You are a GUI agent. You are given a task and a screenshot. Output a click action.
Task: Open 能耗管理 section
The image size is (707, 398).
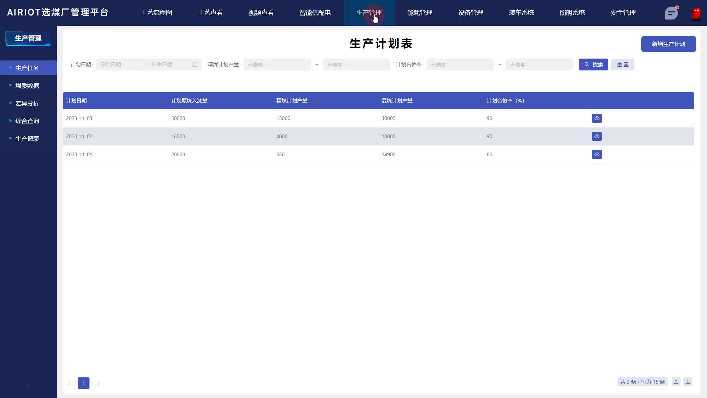tap(420, 13)
